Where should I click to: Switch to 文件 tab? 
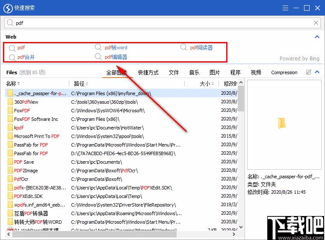coord(174,72)
